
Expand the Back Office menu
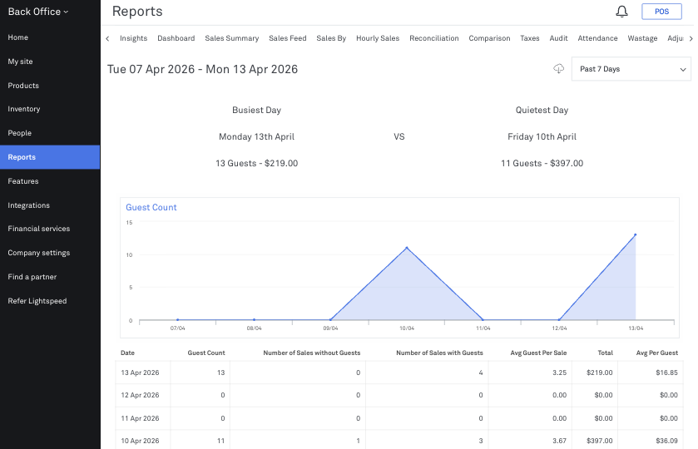[38, 12]
